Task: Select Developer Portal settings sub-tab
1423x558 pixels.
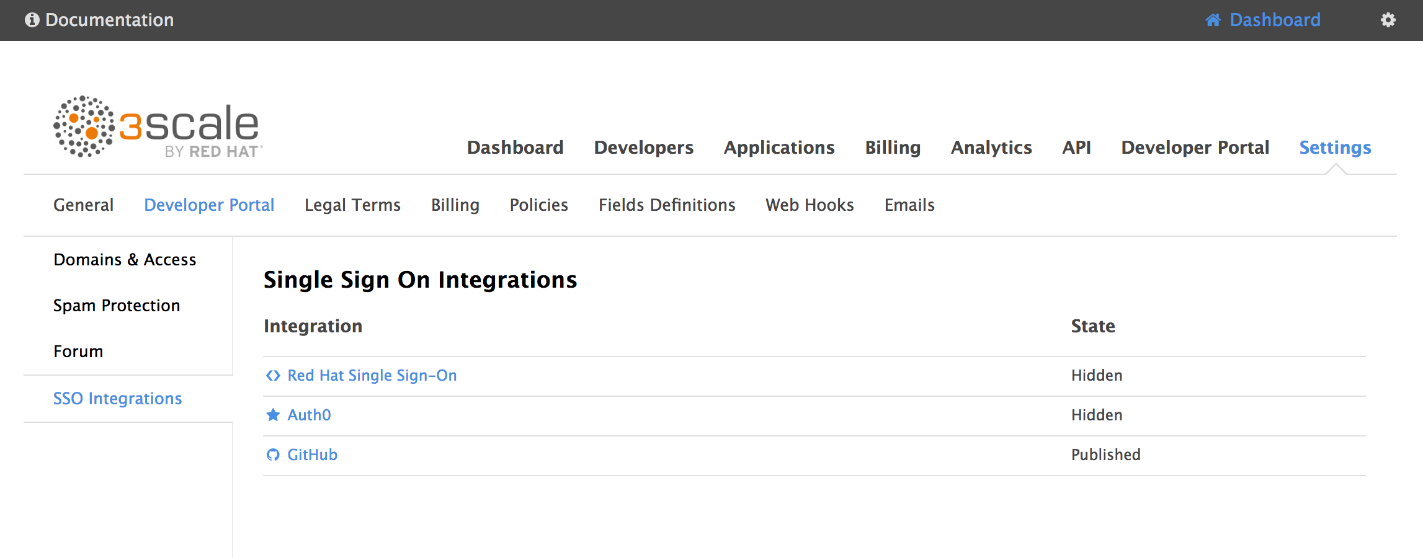Action: [209, 205]
